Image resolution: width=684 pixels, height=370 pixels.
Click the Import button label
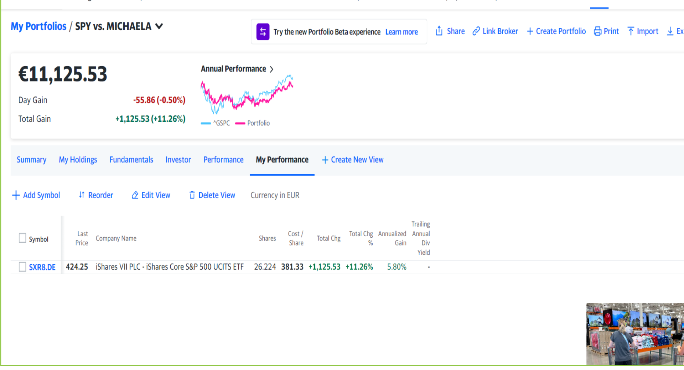tap(647, 32)
